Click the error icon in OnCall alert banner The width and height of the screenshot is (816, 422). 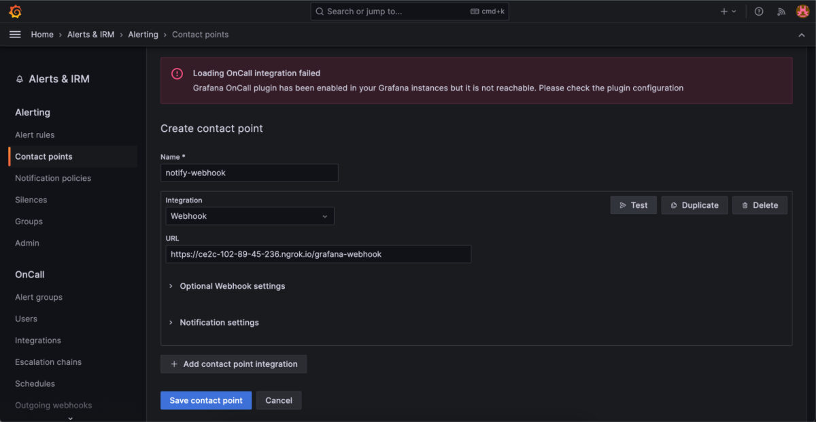pyautogui.click(x=177, y=73)
